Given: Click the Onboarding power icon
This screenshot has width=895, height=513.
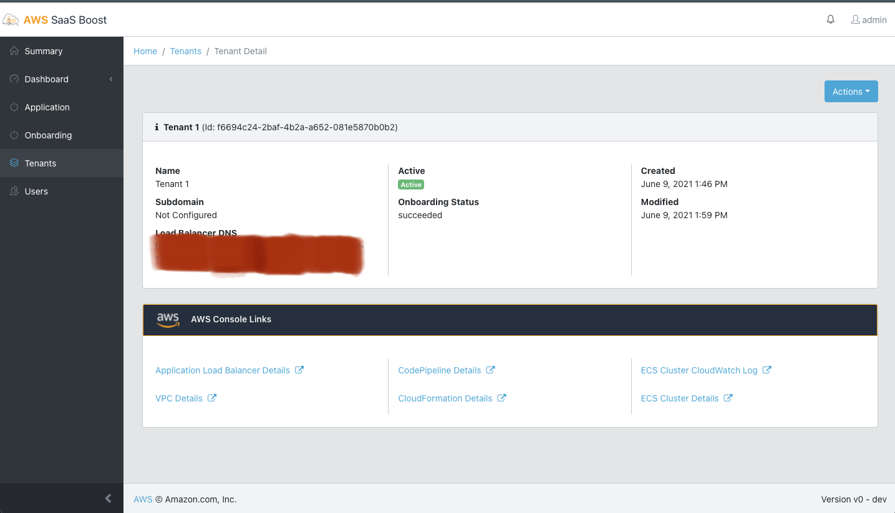Looking at the screenshot, I should [14, 135].
